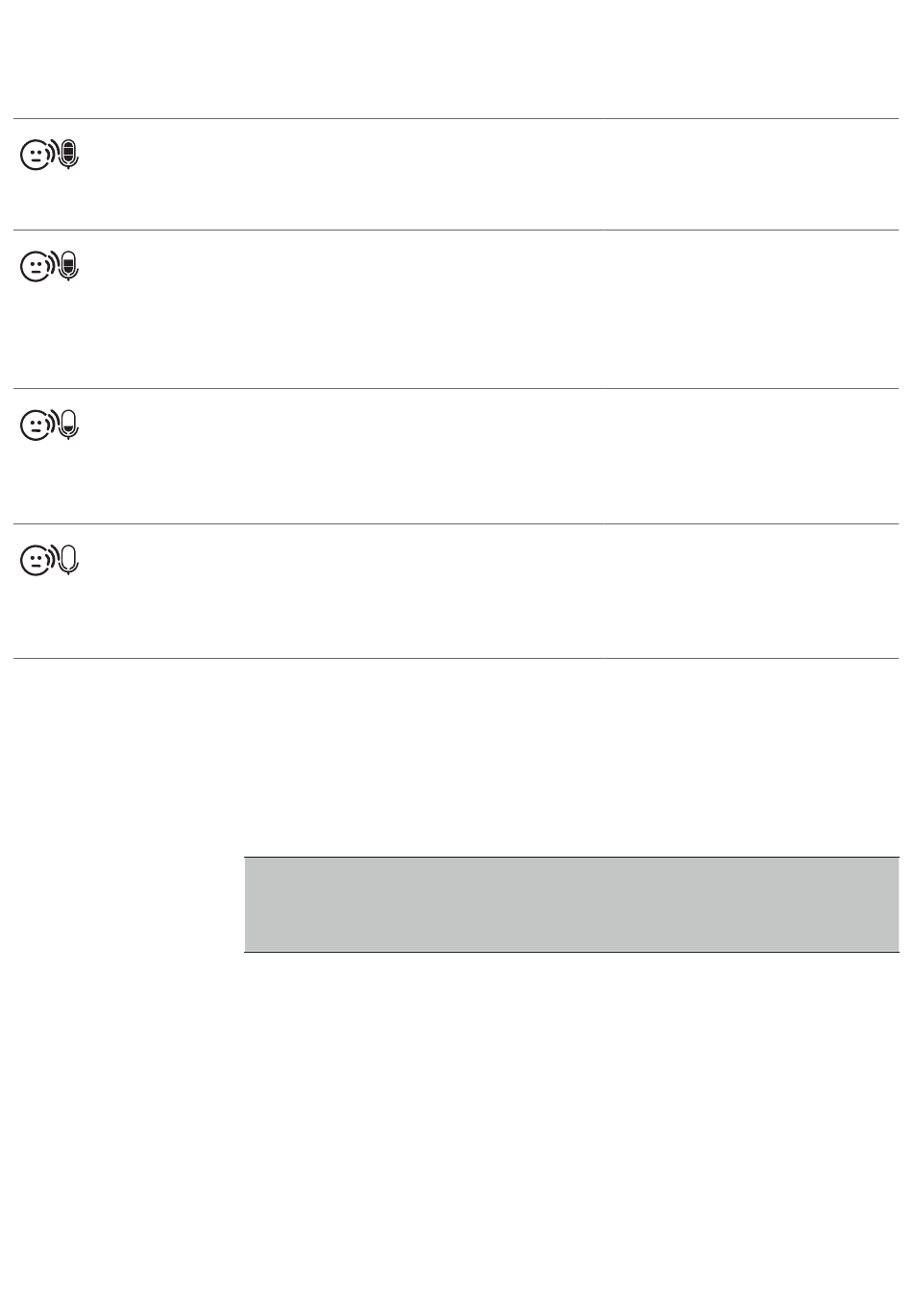Click the speaking face beside the full microphone
This screenshot has height=1310, width=913.
[x=35, y=157]
